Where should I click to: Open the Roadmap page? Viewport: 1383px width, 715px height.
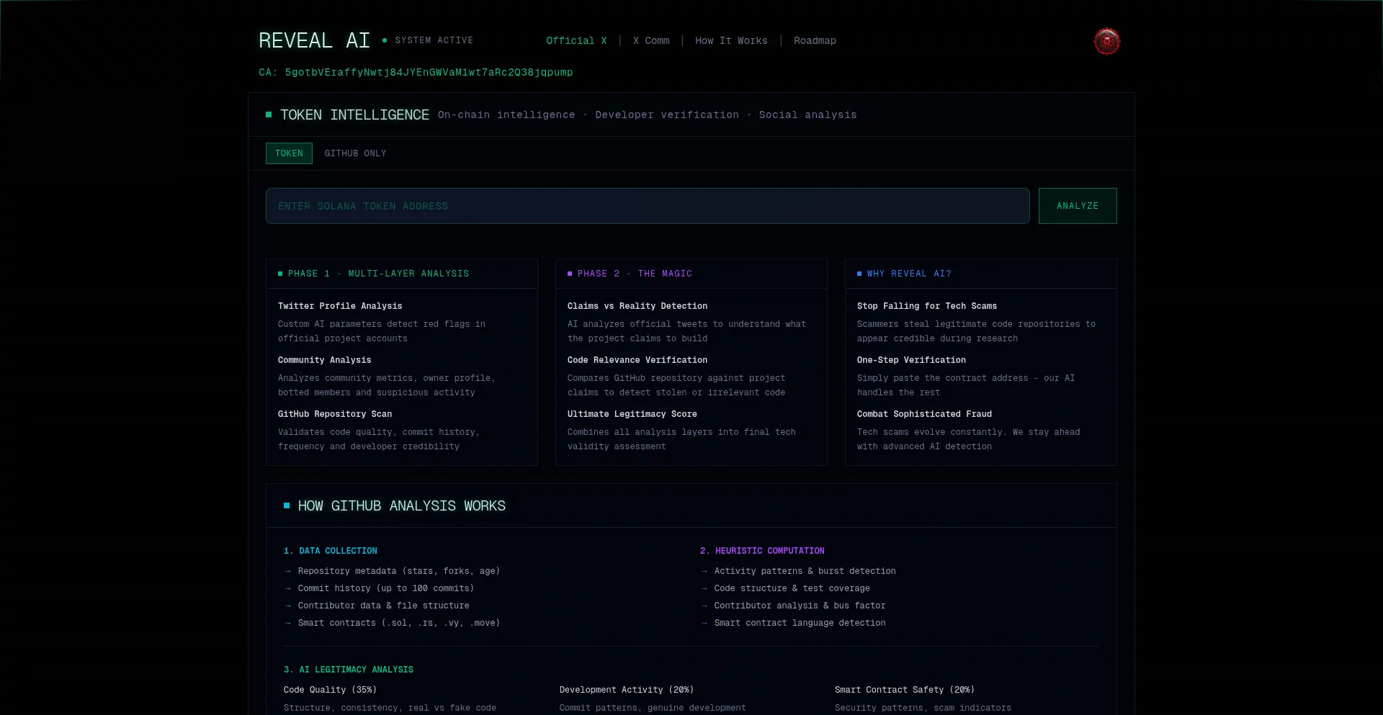tap(815, 41)
